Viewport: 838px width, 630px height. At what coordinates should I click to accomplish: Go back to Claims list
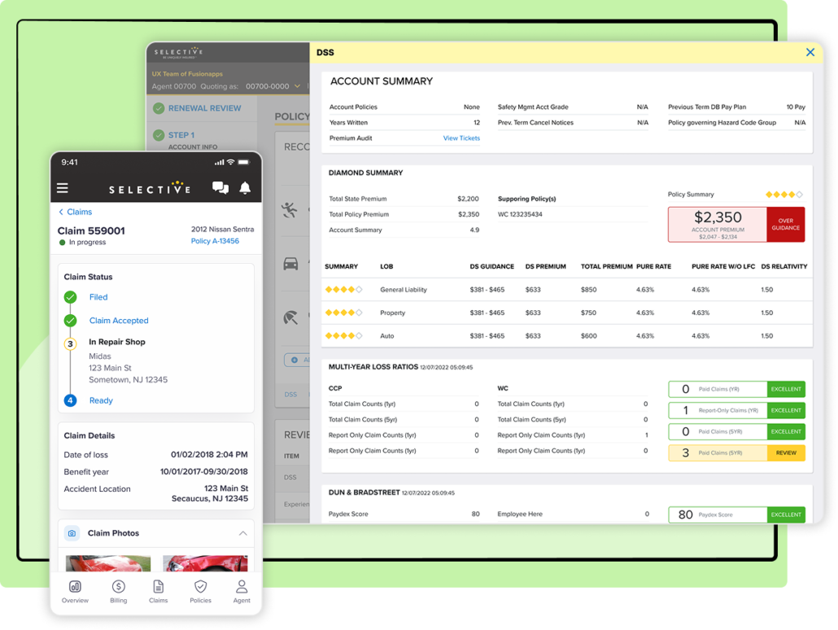pos(76,212)
